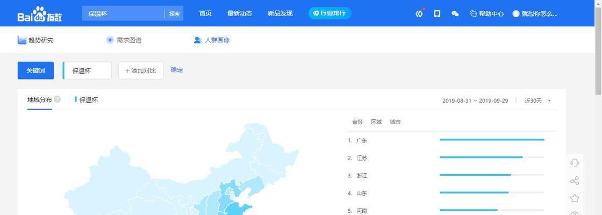Switch ranking to 区域 tab
This screenshot has width=602, height=215.
click(376, 122)
